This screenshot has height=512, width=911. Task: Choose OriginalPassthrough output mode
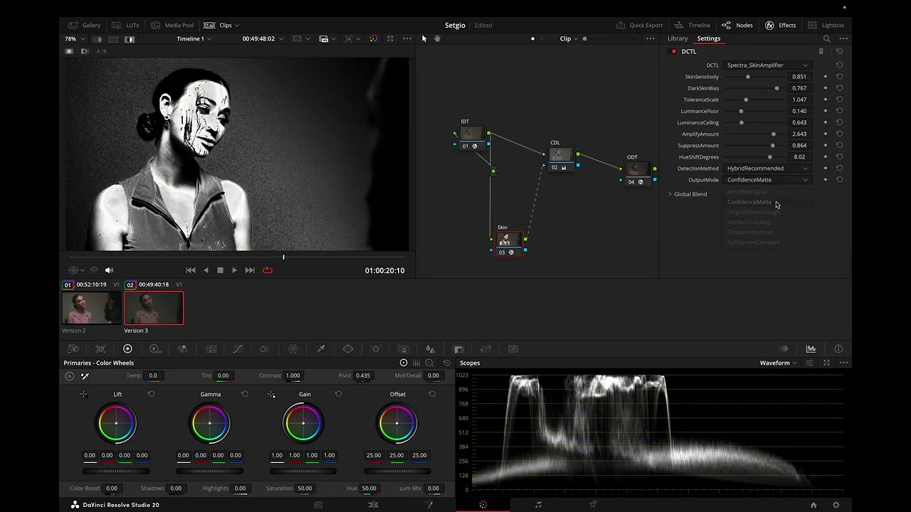click(x=754, y=212)
